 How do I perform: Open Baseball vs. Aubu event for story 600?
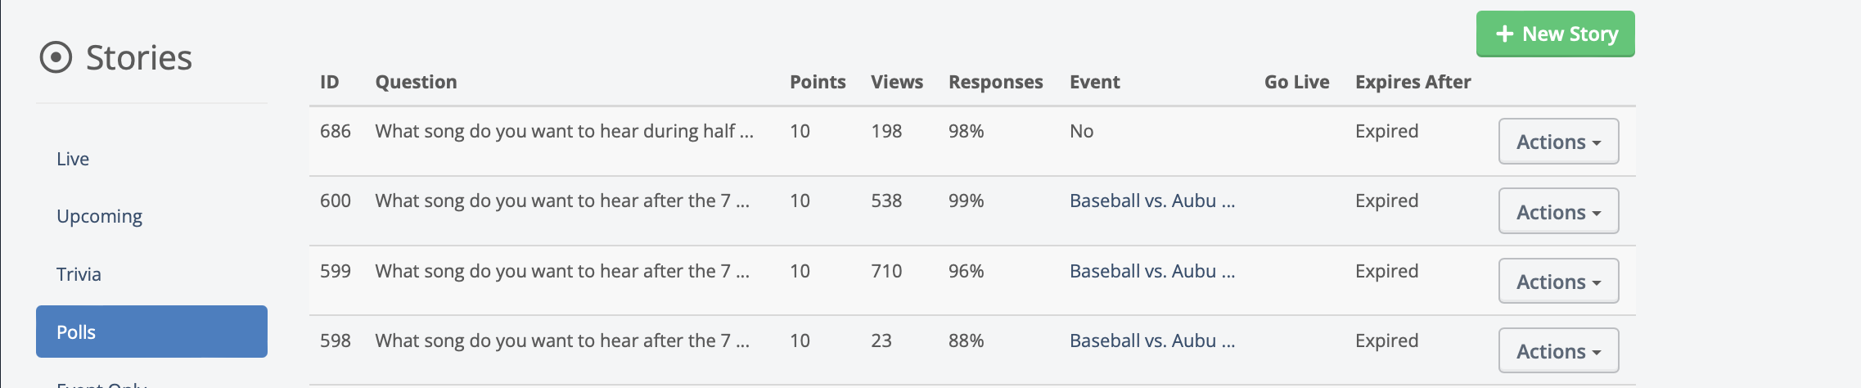click(1151, 201)
